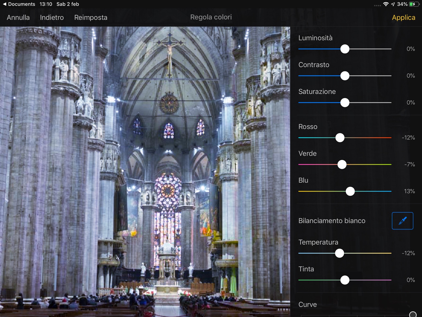Click the Curve control point circle
This screenshot has width=422, height=317.
(x=413, y=314)
